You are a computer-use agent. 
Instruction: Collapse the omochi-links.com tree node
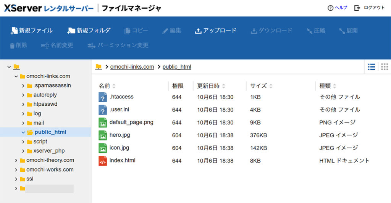click(x=16, y=76)
